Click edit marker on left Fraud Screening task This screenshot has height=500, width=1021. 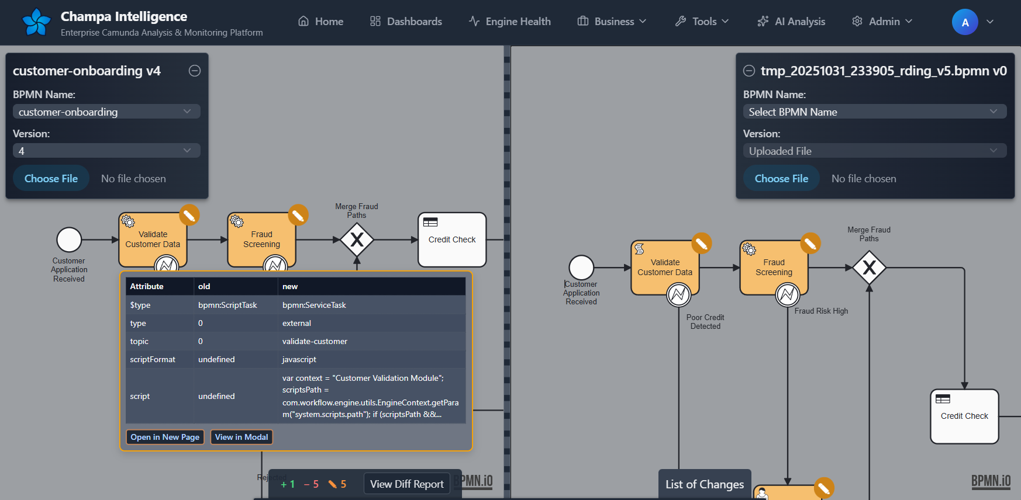298,215
